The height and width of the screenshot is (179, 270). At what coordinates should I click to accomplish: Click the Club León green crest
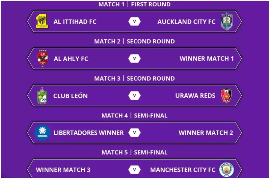click(42, 96)
